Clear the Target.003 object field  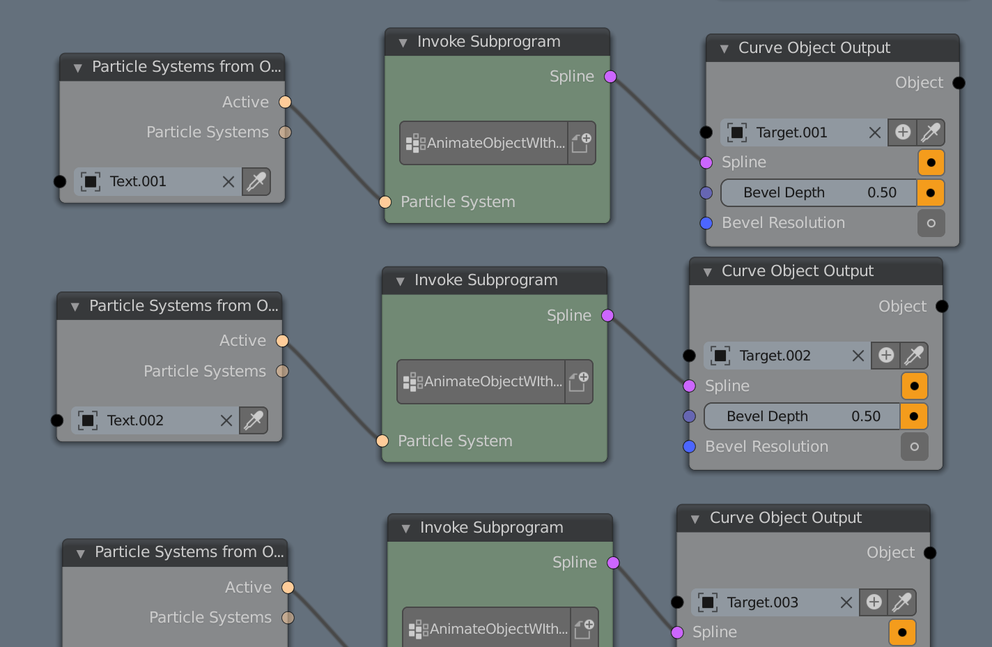click(x=846, y=602)
